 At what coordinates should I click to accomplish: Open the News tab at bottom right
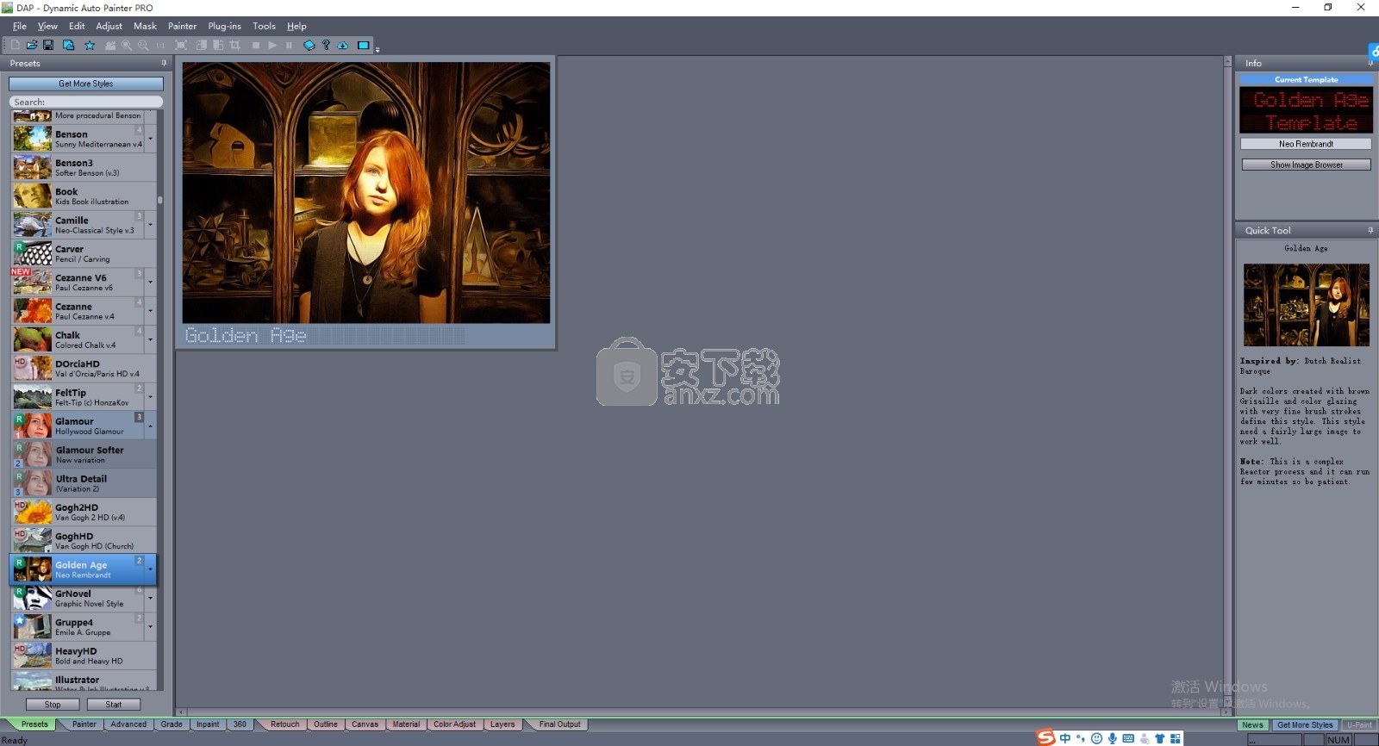coord(1252,725)
